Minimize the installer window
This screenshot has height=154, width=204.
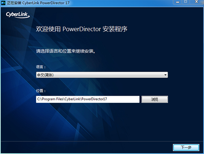[x=177, y=2]
